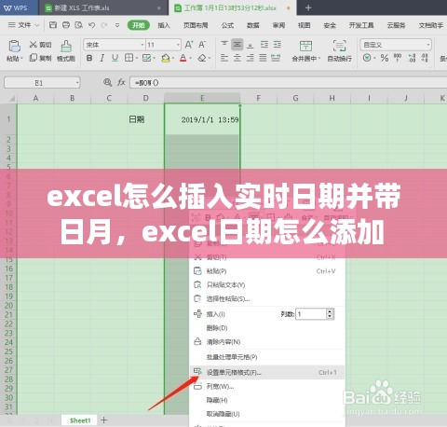The image size is (447, 427).
Task: Click the fx insert function icon
Action: click(x=121, y=82)
